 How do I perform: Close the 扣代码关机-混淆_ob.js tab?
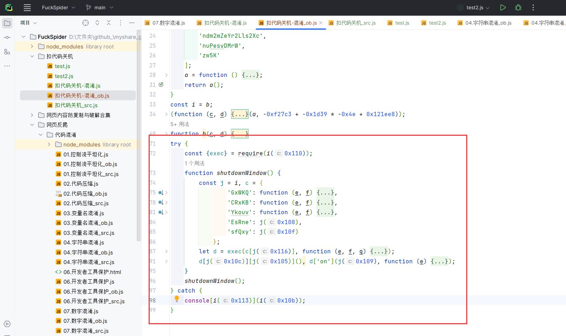(321, 23)
